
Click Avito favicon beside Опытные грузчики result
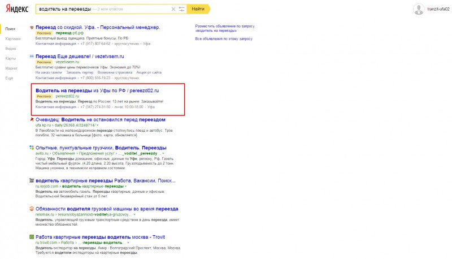click(32, 148)
